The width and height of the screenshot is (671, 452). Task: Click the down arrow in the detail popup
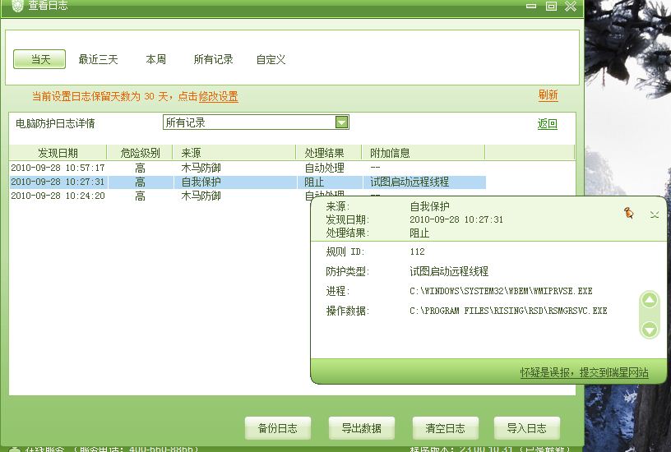(x=650, y=330)
